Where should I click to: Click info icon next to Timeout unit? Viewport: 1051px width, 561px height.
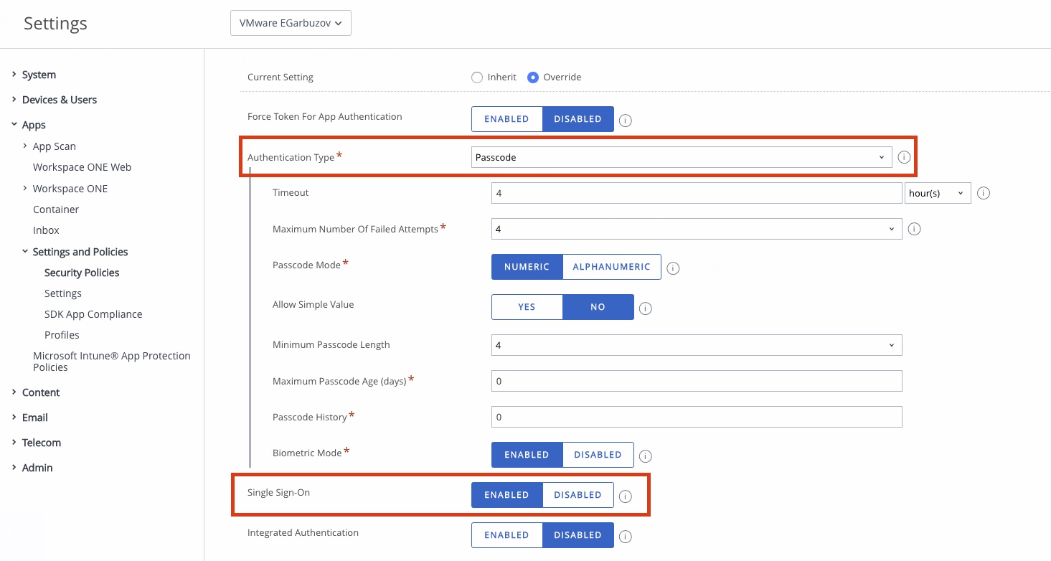[984, 193]
